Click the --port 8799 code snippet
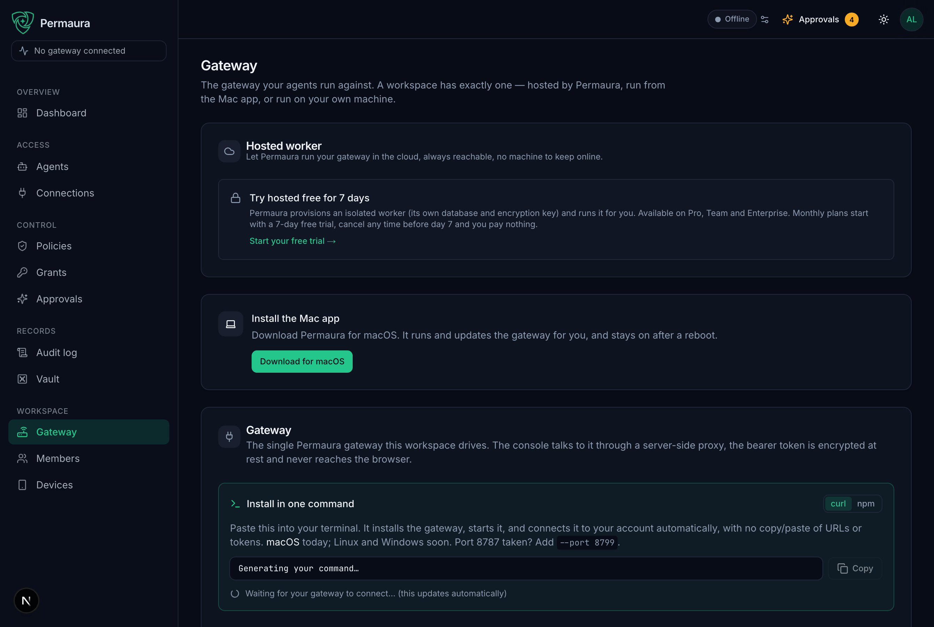Viewport: 934px width, 627px height. 587,543
